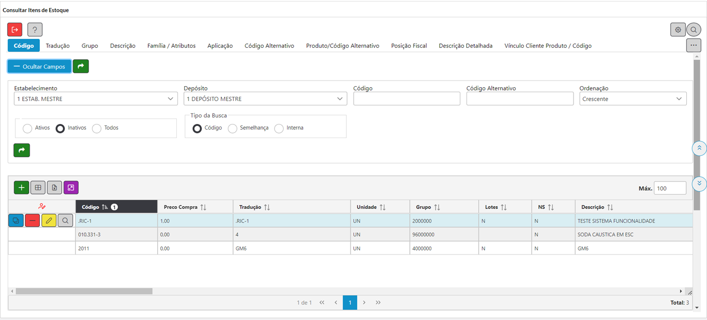This screenshot has height=320, width=707.
Task: Click the magnifier view icon on .RIC-1 row
Action: coord(66,220)
